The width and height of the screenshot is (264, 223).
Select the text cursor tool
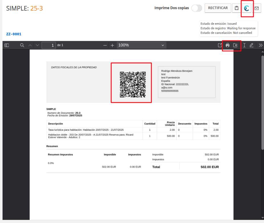tap(244, 45)
